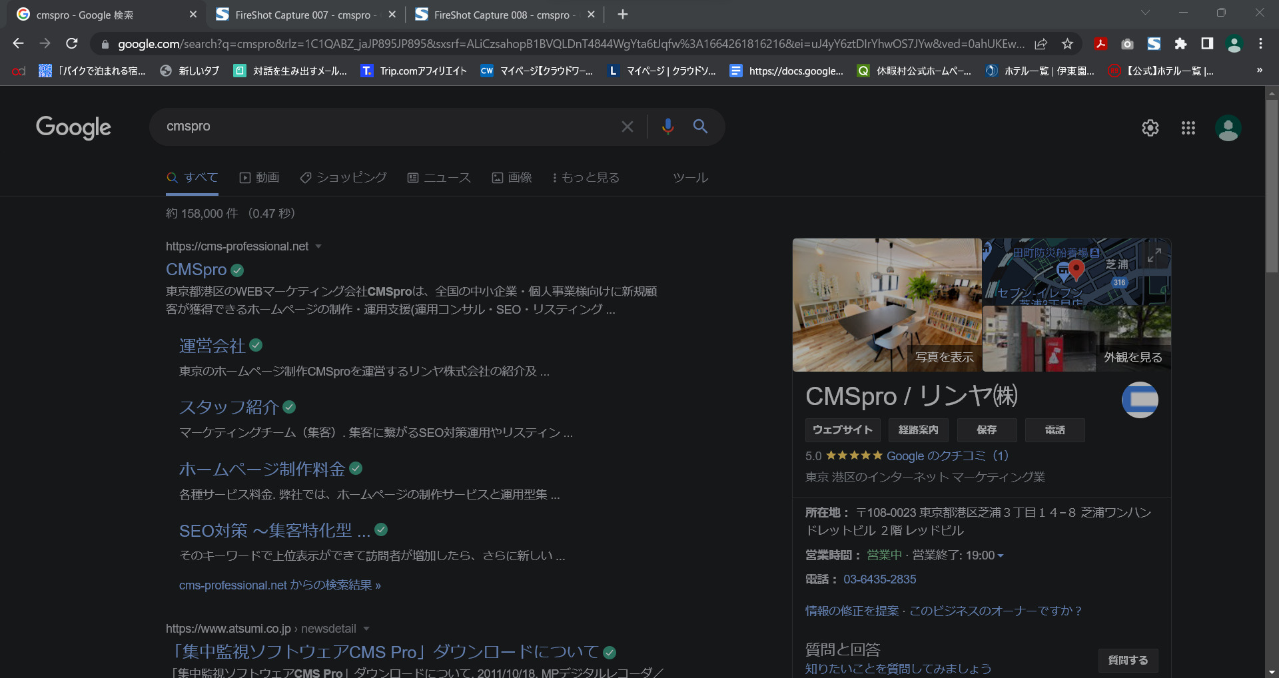The height and width of the screenshot is (678, 1279).
Task: Open the cms-professional.net result options arrow
Action: pos(318,246)
